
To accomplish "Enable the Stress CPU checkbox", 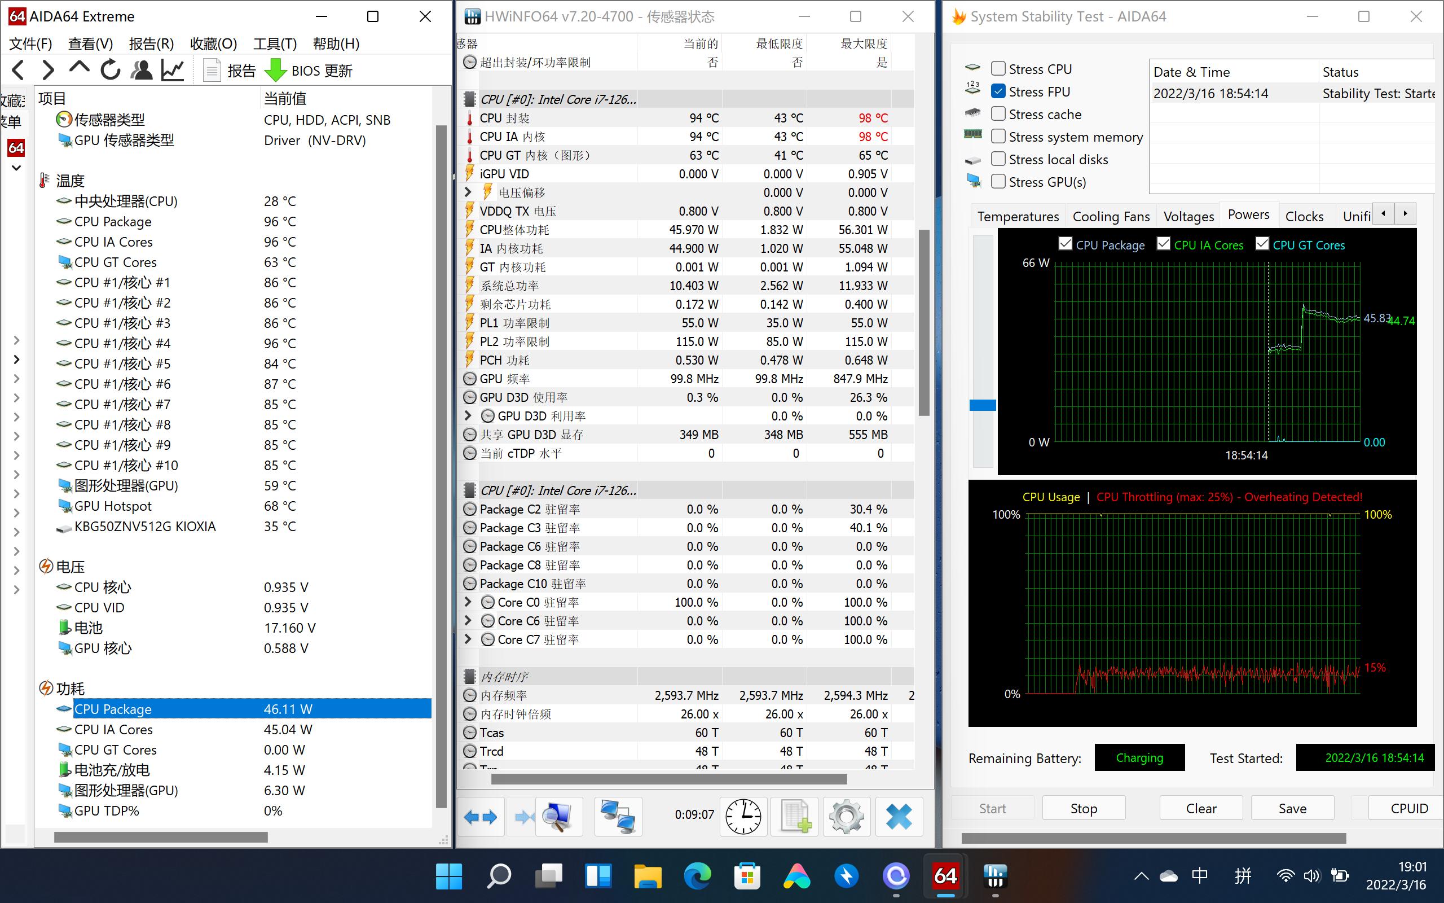I will (x=998, y=68).
